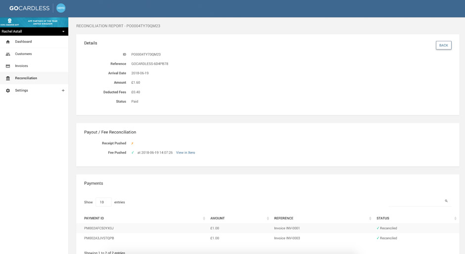Click the Payments search input field
465x254 pixels.
point(419,202)
